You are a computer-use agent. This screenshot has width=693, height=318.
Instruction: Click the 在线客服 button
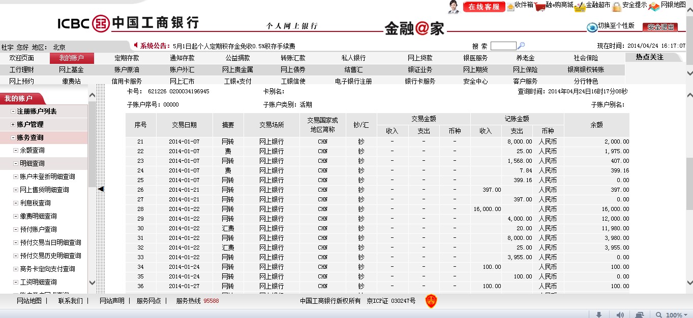484,7
